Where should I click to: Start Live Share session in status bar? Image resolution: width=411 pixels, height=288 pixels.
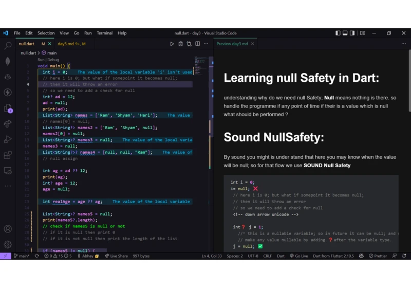(x=116, y=256)
